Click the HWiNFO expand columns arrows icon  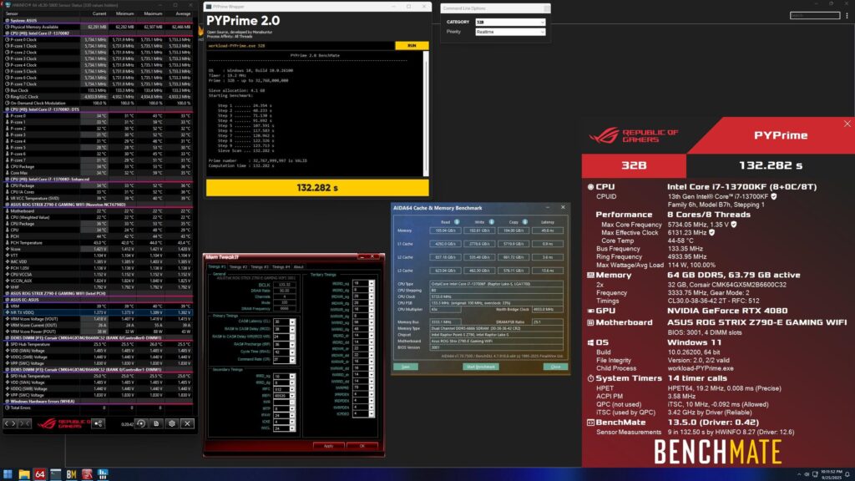[10, 423]
